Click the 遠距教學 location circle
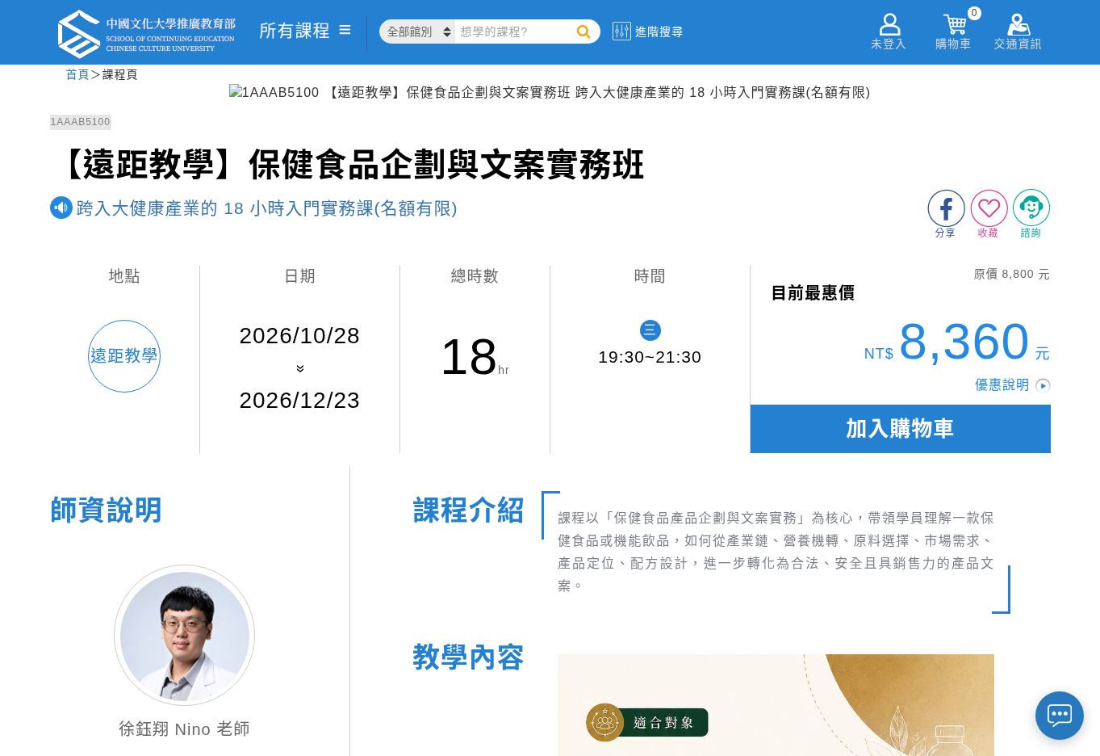1100x756 pixels. coord(124,356)
